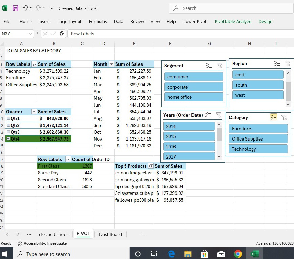
Task: Expand the Name Box dropdown arrow
Action: pos(30,34)
